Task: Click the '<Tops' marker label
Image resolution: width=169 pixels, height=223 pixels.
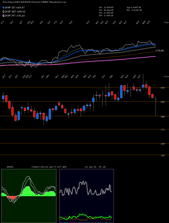Action: tap(166, 23)
